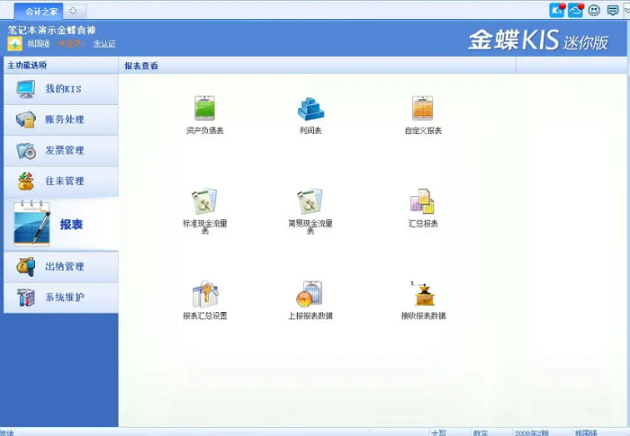Open the 发票管理 module
The height and width of the screenshot is (436, 630).
[61, 150]
